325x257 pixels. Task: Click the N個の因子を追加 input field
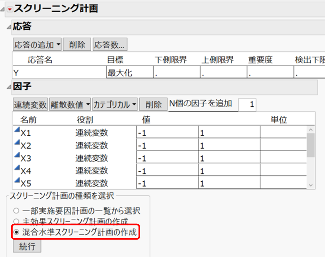click(x=247, y=104)
